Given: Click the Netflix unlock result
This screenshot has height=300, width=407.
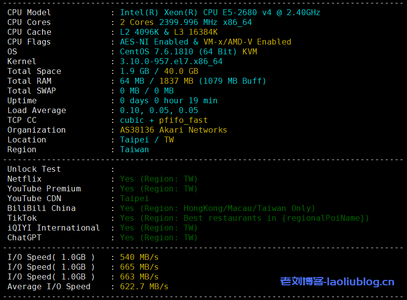Looking at the screenshot, I should click(159, 179).
